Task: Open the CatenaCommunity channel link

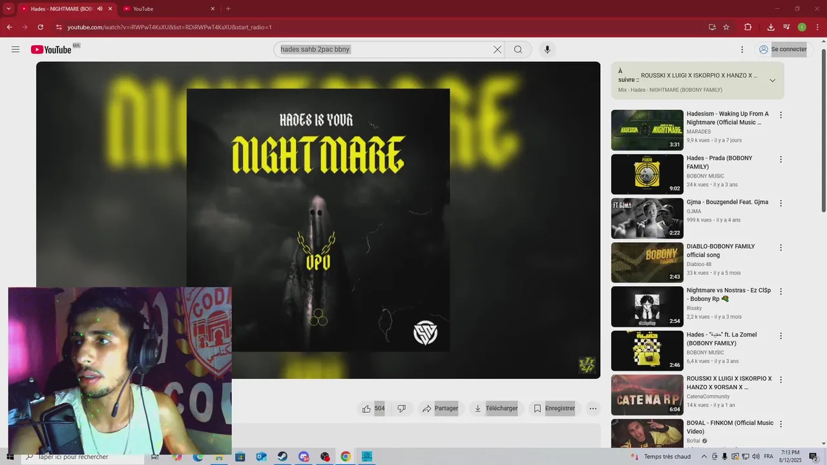Action: pyautogui.click(x=708, y=397)
